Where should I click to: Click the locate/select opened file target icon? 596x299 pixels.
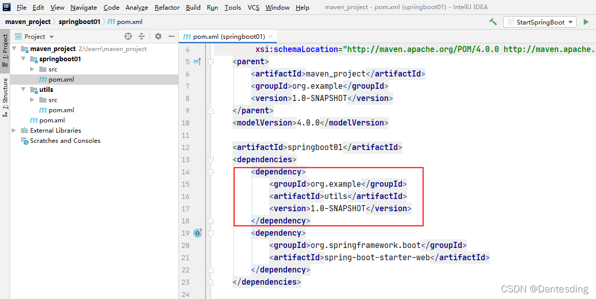pos(128,36)
